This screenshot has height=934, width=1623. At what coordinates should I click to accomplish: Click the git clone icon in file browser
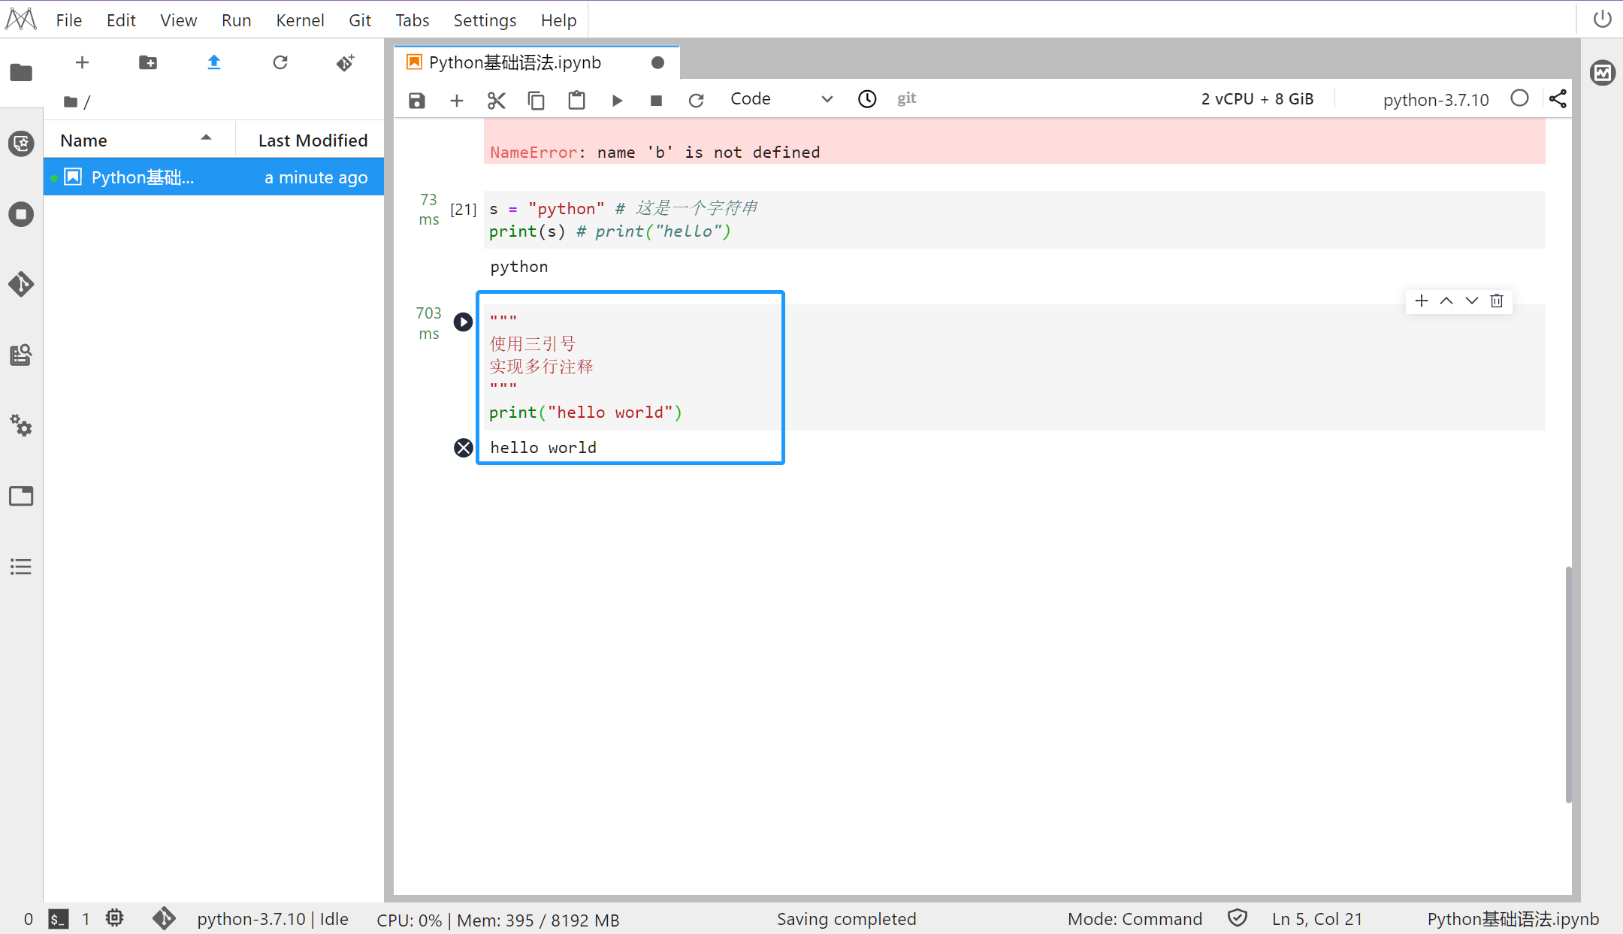coord(346,62)
